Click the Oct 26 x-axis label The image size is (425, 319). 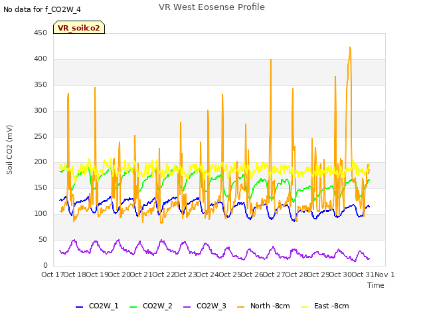tap(252, 274)
